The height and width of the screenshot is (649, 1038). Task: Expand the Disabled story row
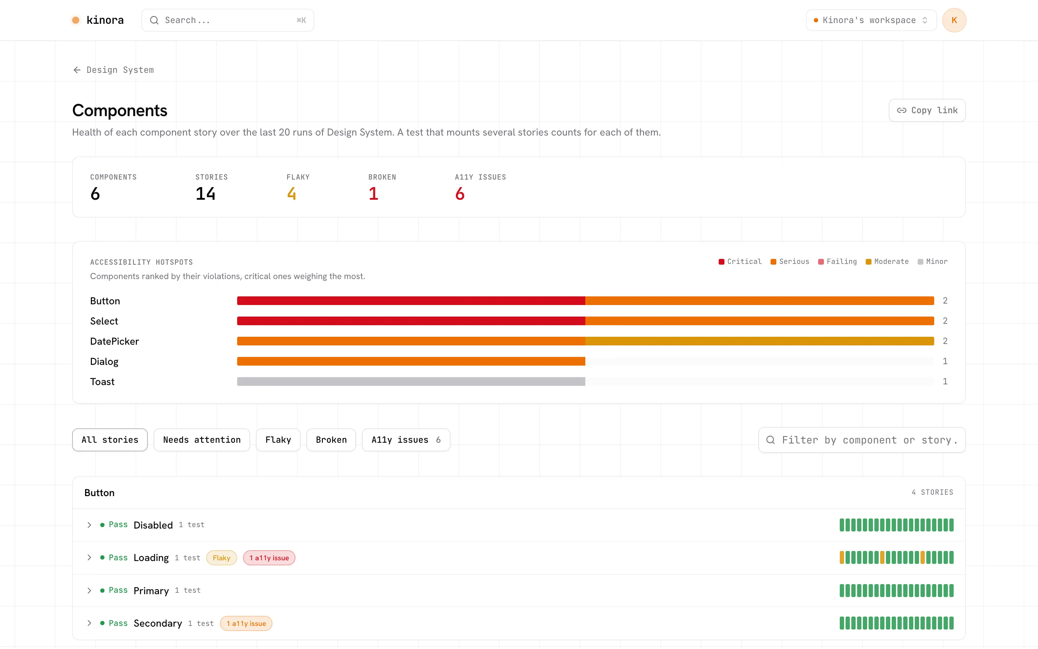point(89,525)
